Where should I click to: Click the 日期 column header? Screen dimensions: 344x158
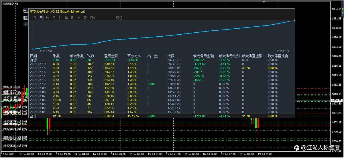coord(34,56)
